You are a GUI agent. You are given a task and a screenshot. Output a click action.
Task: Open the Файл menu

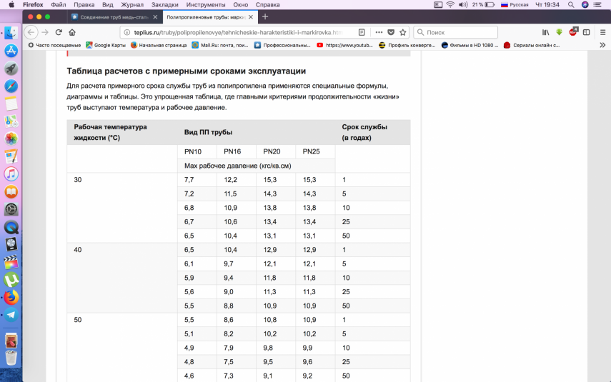coord(59,5)
